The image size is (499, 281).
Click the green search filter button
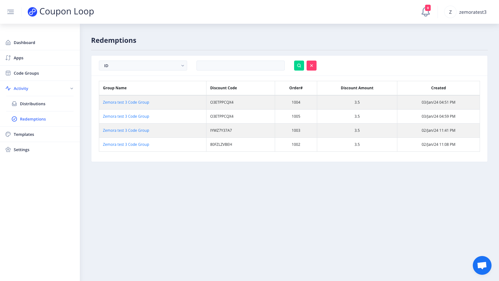click(299, 66)
